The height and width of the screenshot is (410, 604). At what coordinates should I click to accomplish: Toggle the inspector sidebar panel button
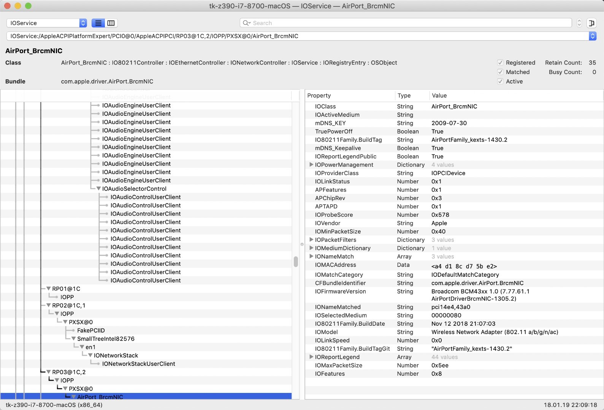591,23
